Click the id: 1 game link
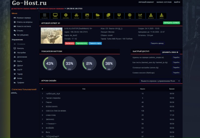The width and height of the screenshot is (200, 138). tap(120, 29)
